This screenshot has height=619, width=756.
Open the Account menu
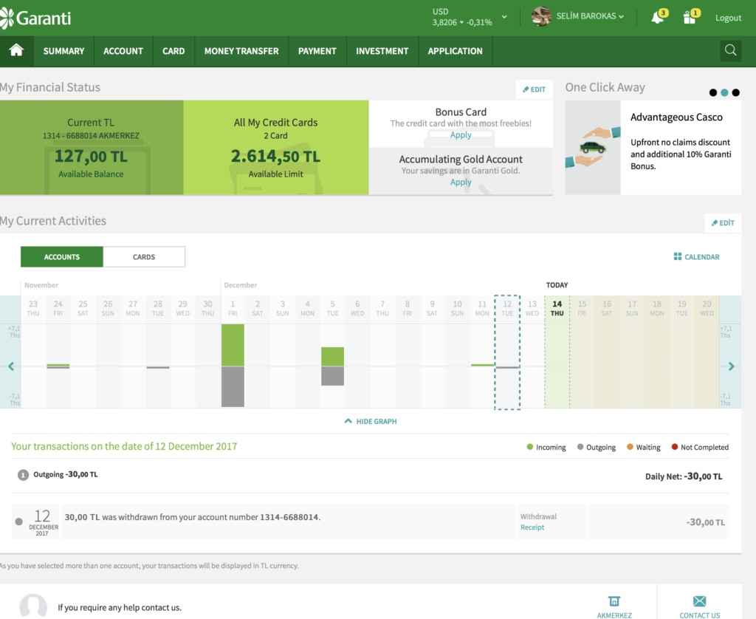[x=123, y=51]
